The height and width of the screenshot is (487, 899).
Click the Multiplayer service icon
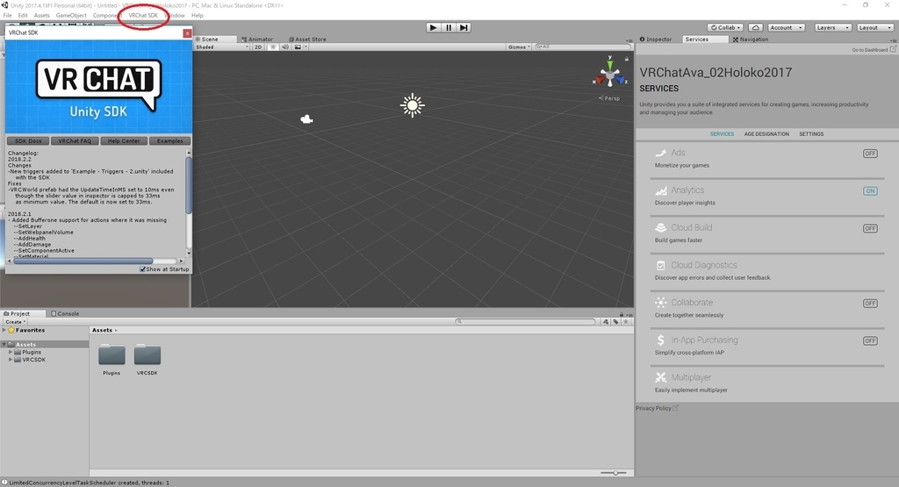(x=660, y=377)
